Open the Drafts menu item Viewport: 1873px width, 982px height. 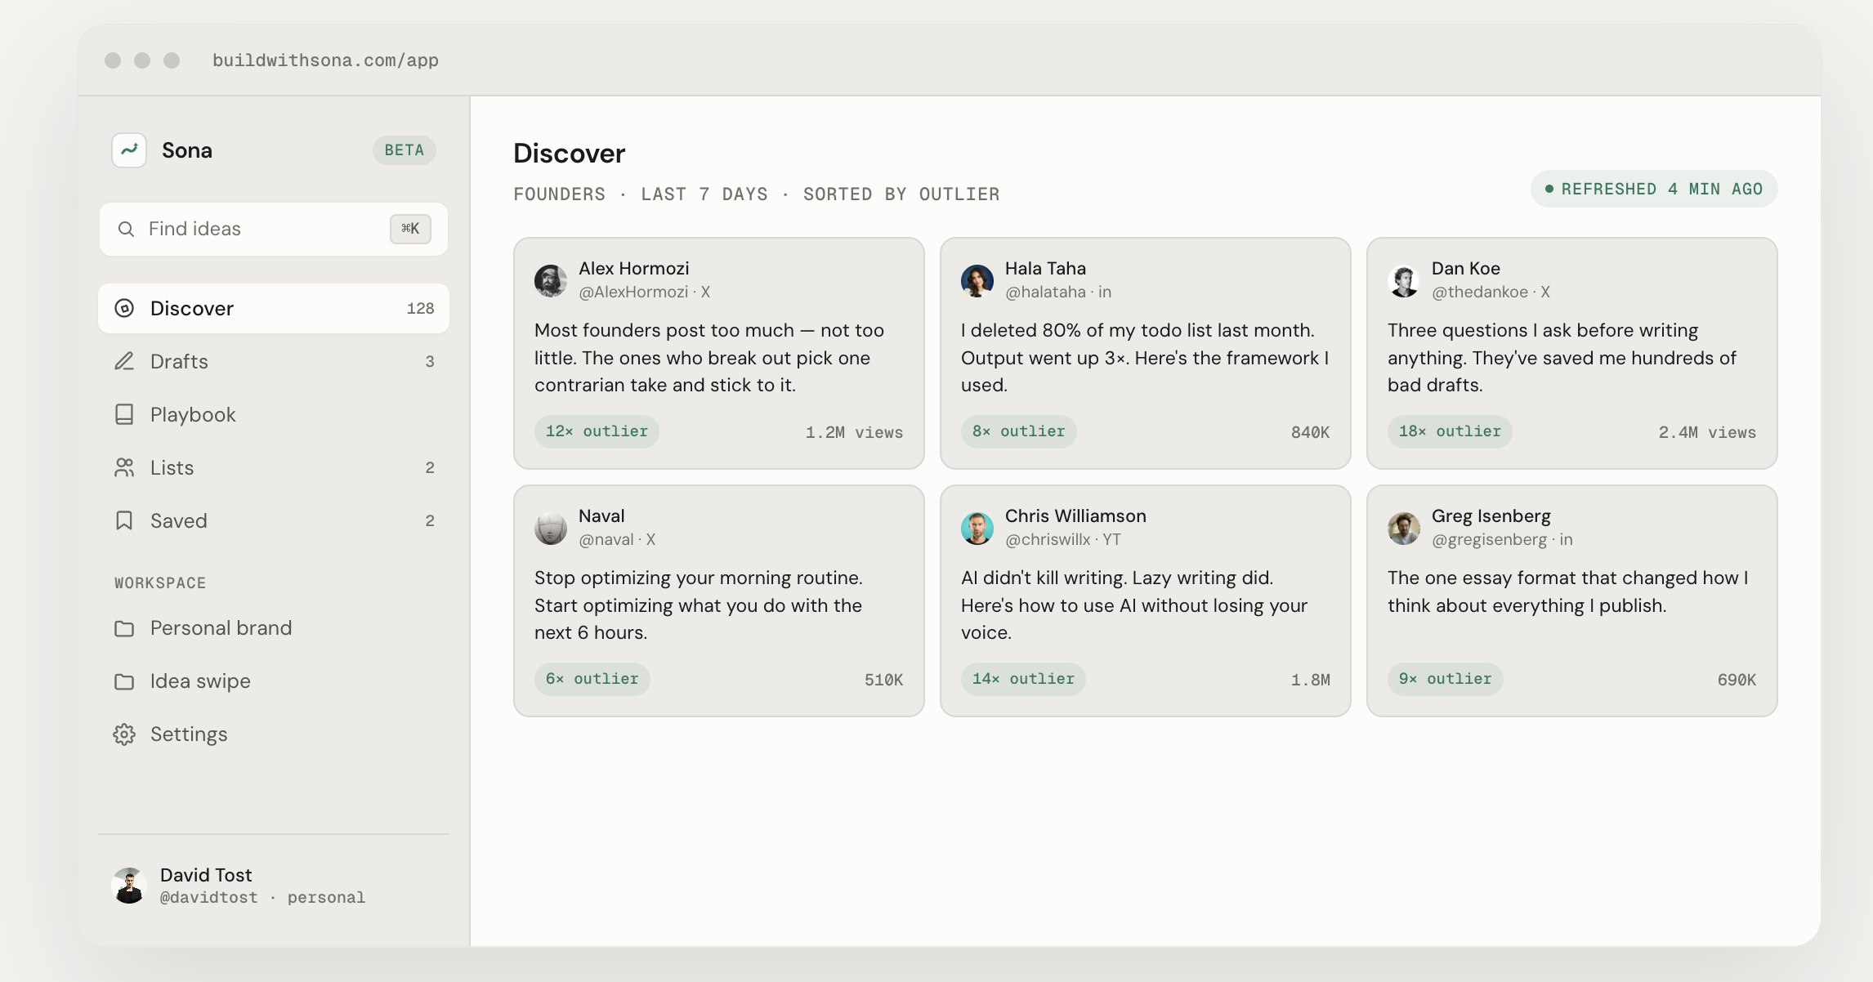pos(274,361)
